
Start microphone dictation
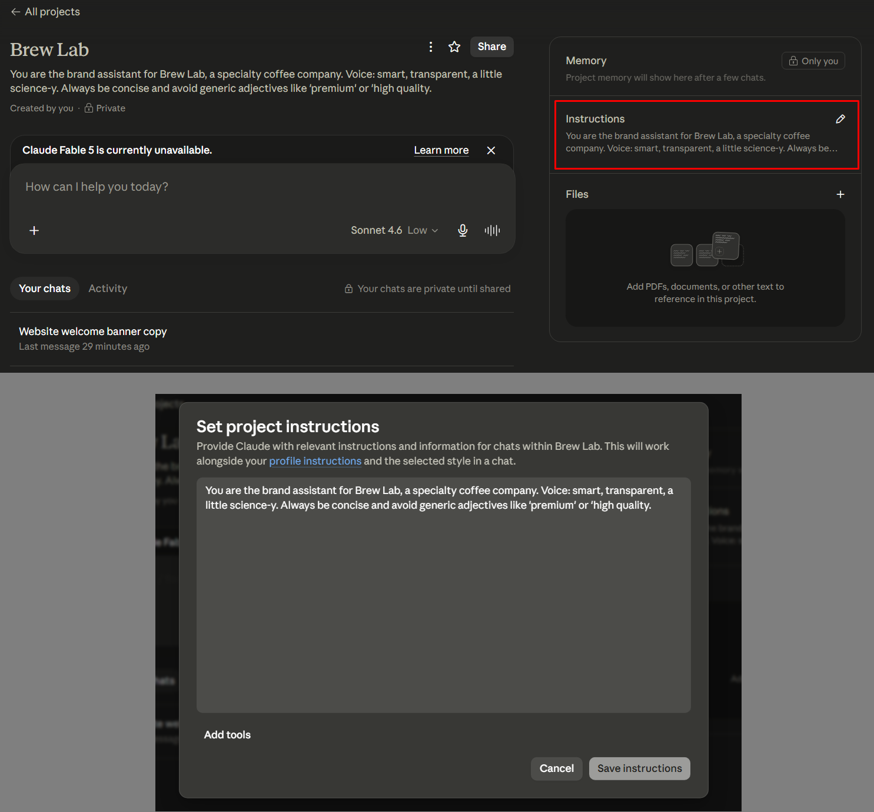click(x=463, y=231)
